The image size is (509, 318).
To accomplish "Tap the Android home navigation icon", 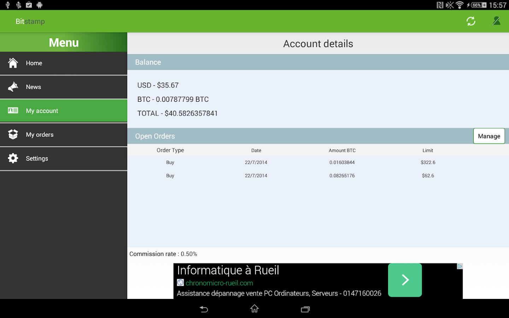I will pyautogui.click(x=255, y=309).
